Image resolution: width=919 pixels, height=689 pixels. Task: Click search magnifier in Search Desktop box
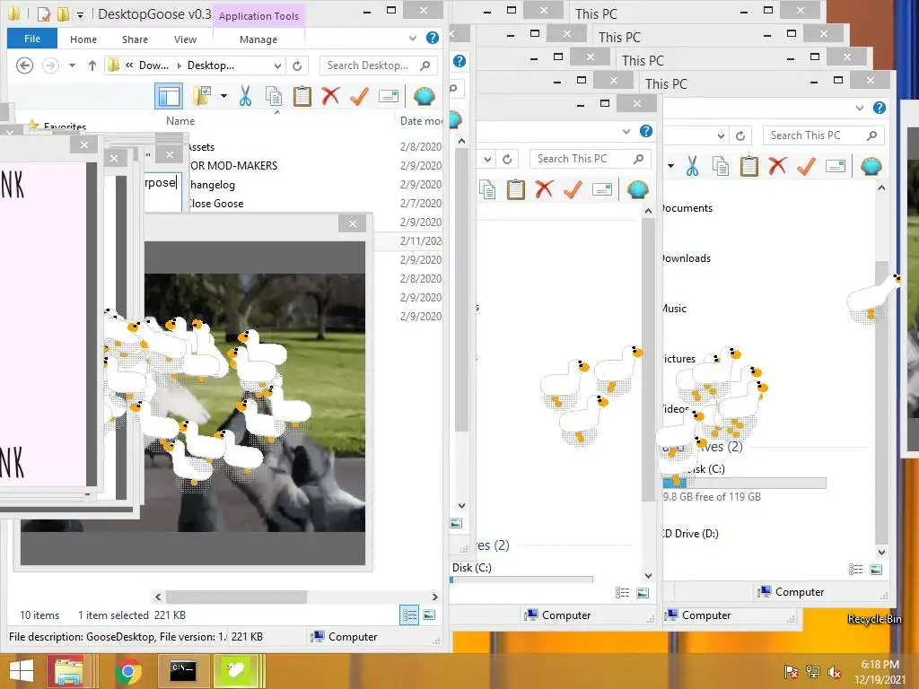424,65
